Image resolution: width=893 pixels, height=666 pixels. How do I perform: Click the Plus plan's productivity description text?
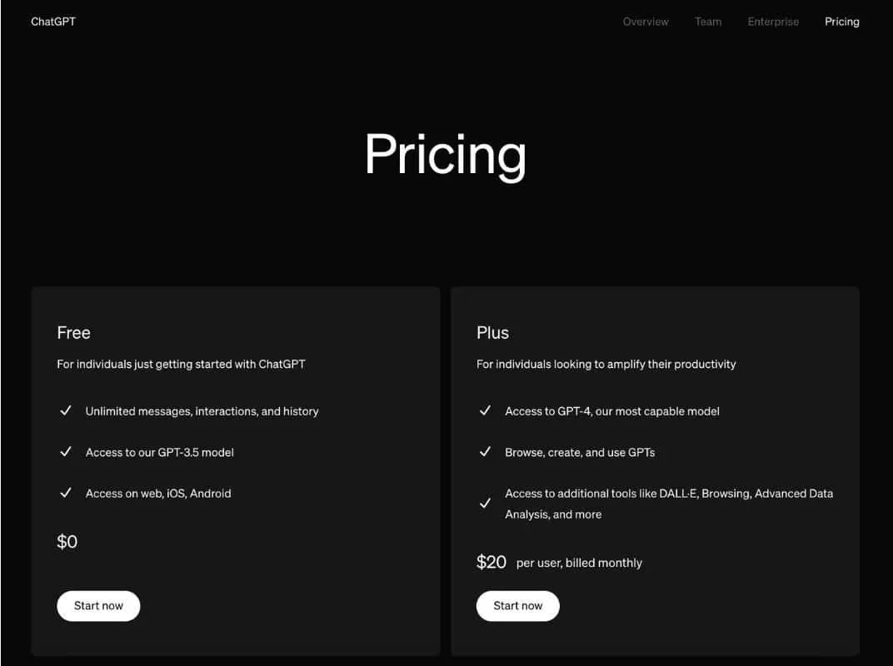606,364
